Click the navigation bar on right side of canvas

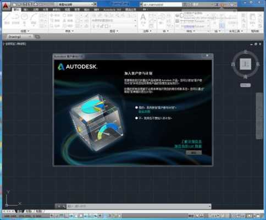point(259,116)
